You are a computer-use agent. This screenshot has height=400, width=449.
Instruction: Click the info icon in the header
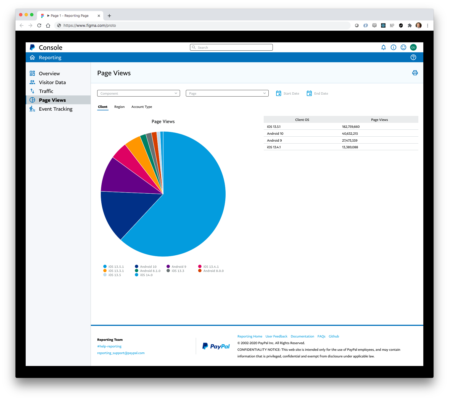393,47
